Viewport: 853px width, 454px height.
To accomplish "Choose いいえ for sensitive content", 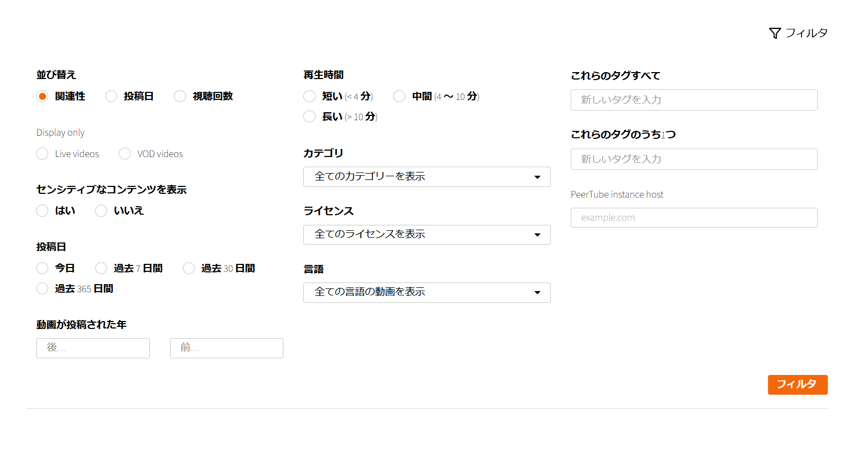I will 101,211.
